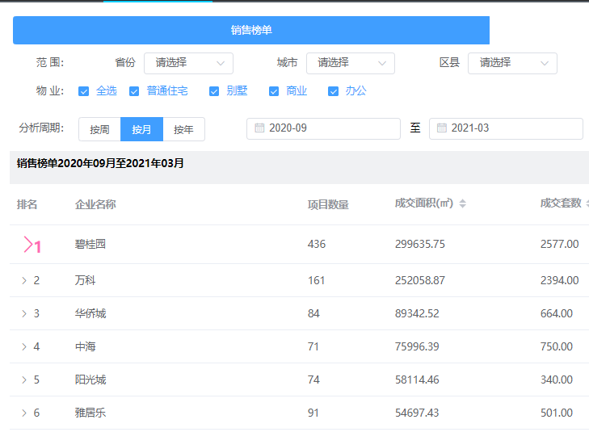The height and width of the screenshot is (432, 589).
Task: Click area value 252058.87
Action: tap(420, 280)
